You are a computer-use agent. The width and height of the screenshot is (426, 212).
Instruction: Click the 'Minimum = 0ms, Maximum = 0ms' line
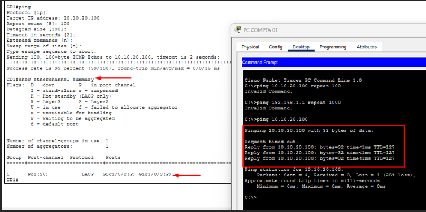[321, 186]
